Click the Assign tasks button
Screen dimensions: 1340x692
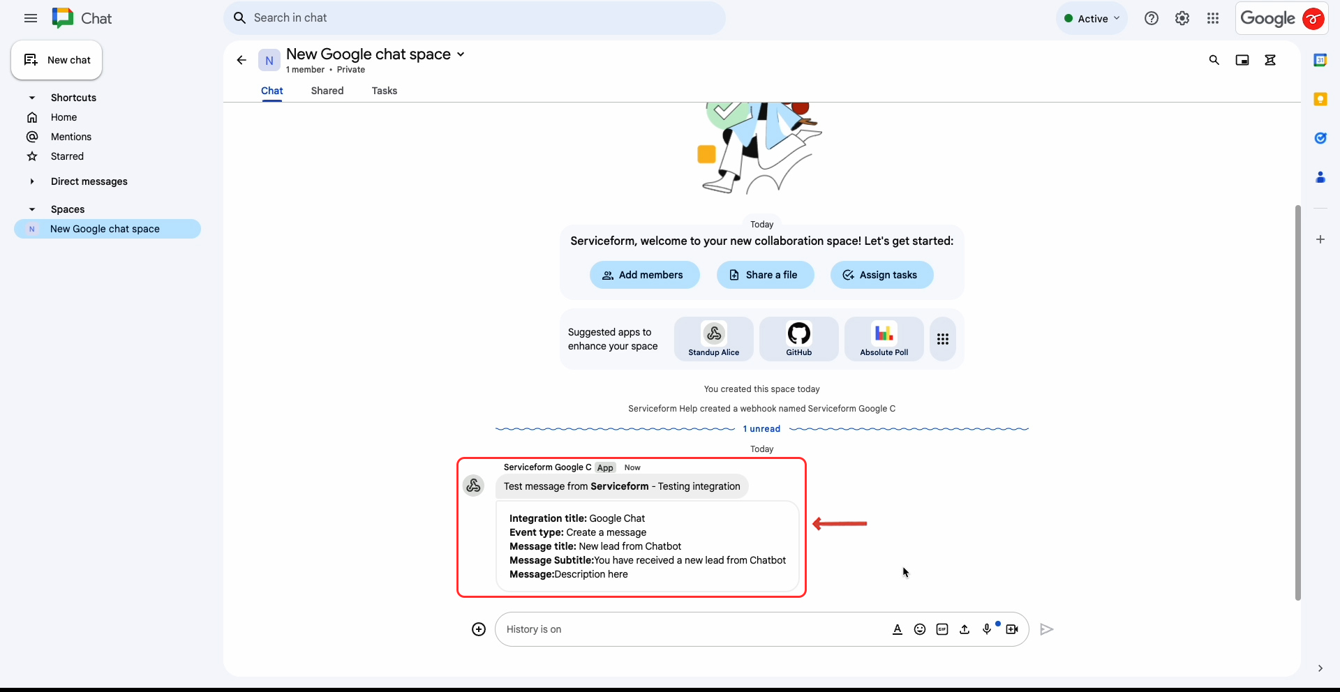pos(882,275)
